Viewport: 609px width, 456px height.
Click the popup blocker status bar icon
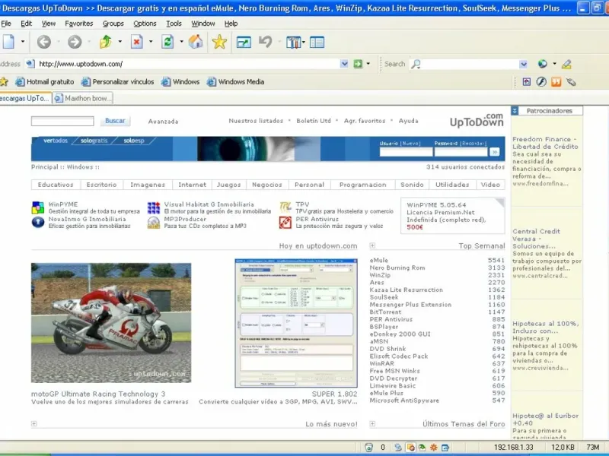point(410,447)
